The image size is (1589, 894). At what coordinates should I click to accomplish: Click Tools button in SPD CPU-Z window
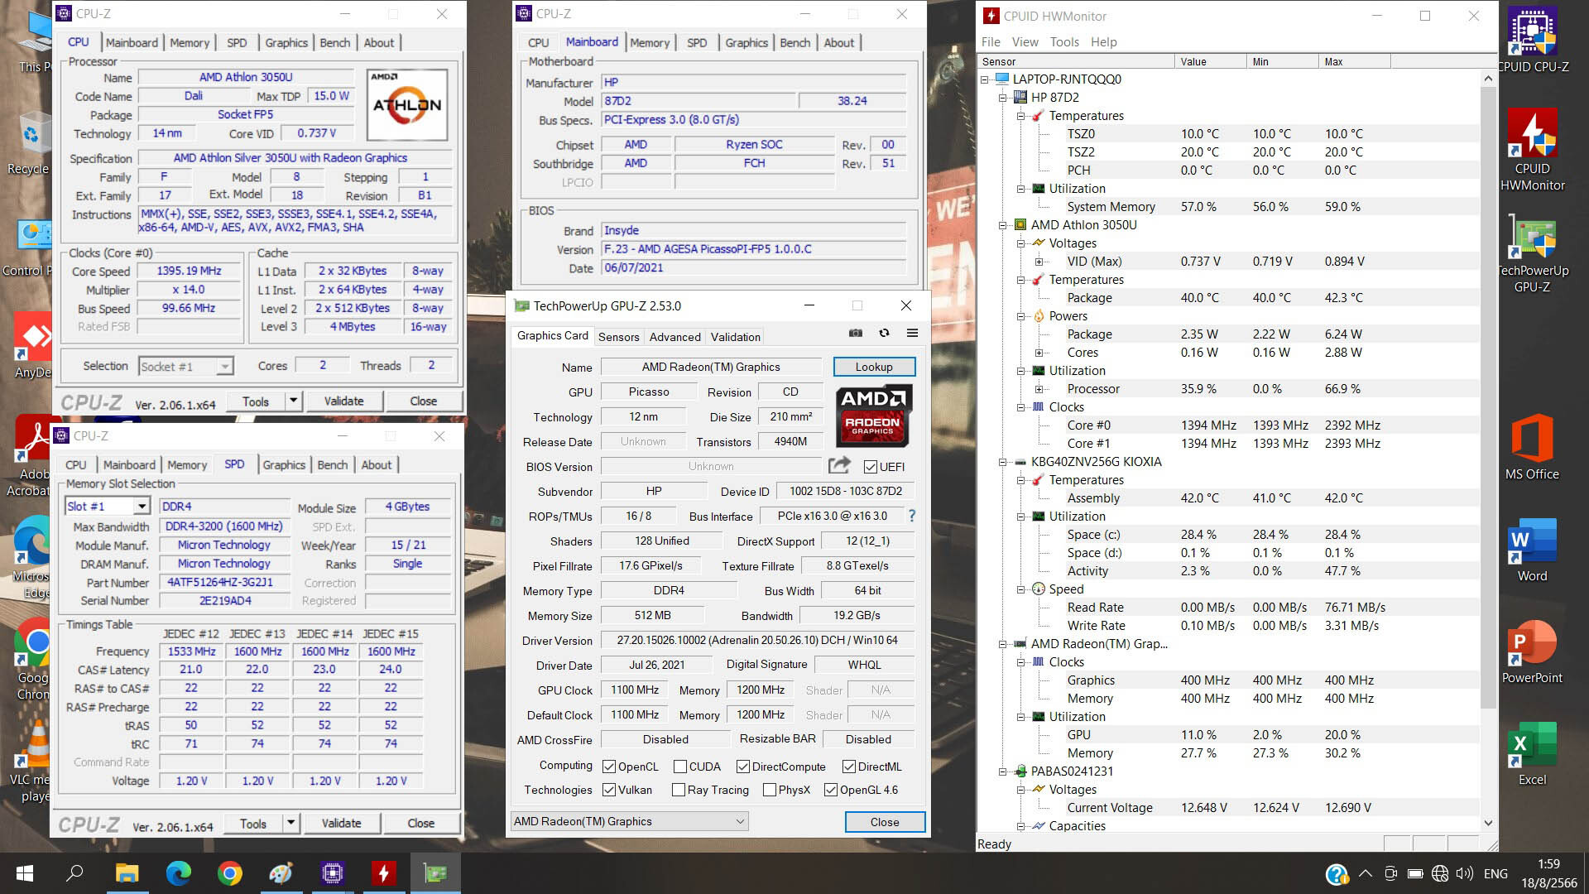(253, 824)
